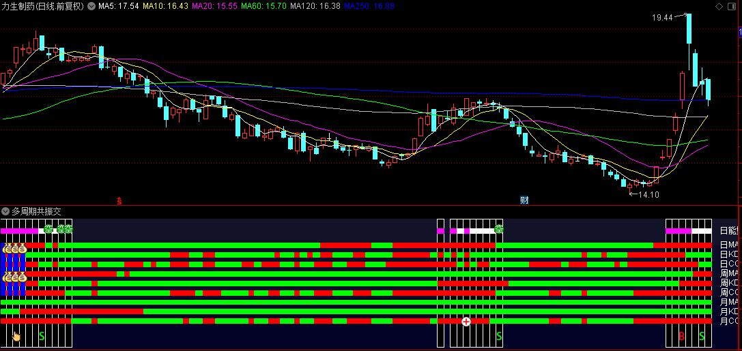
Task: Click the MA10: 16.43 indicator label
Action: [166, 6]
